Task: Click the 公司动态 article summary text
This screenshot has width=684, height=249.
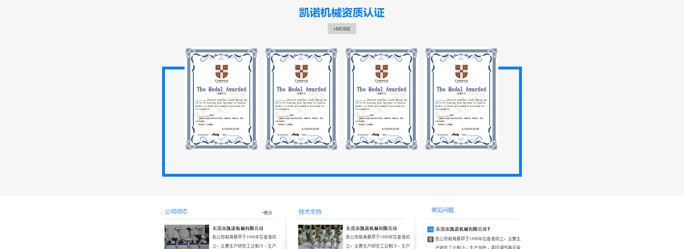Action: (x=244, y=242)
